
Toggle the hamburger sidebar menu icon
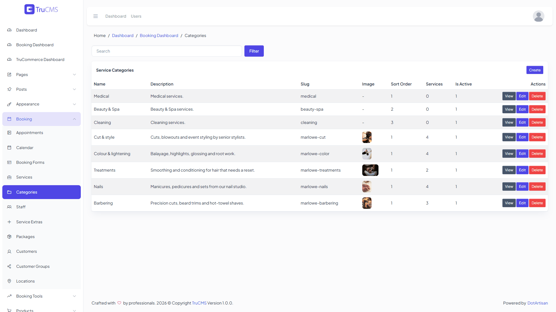[x=96, y=16]
